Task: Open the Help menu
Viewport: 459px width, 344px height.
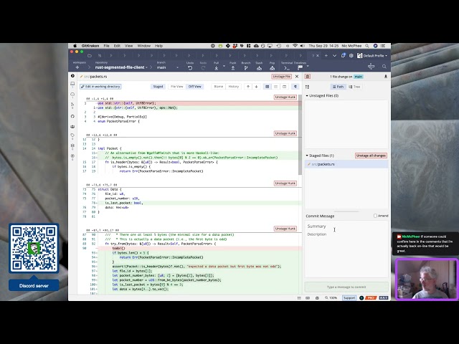Action: tap(159, 46)
